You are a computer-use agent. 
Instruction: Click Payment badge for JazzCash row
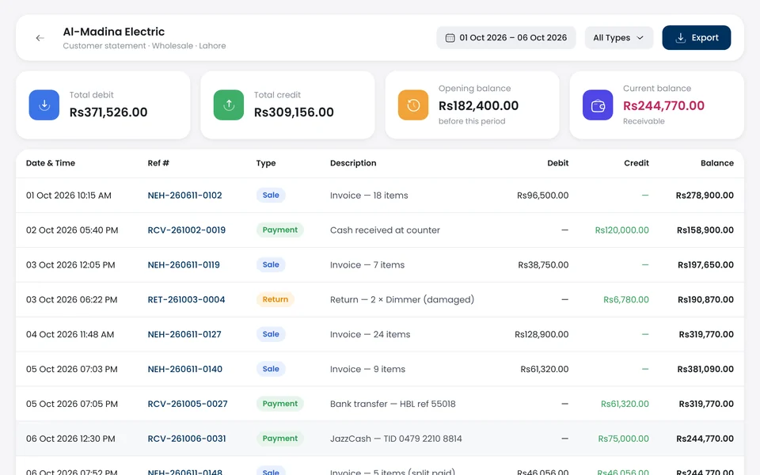click(280, 439)
